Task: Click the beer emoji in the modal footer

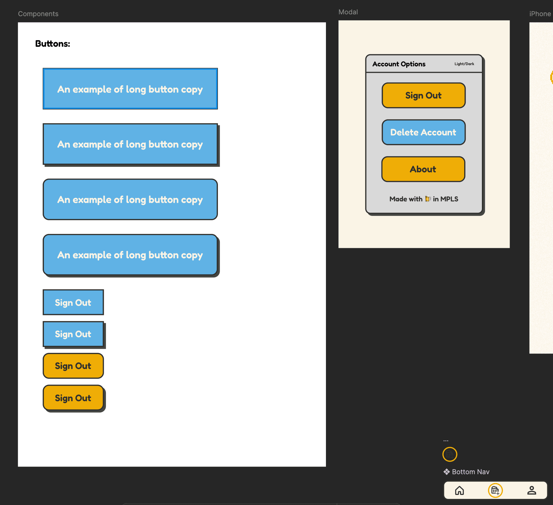Action: coord(428,199)
